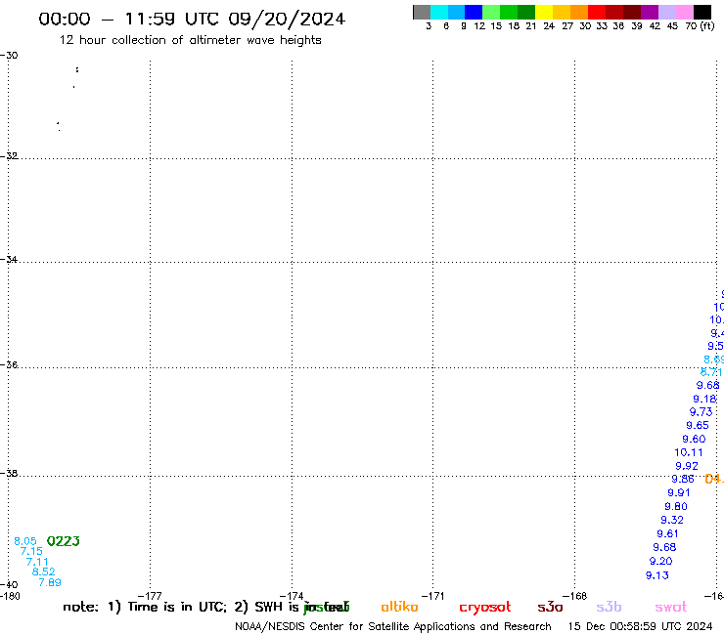Click the 10.11 wave height value
The image size is (724, 635).
[x=689, y=453]
